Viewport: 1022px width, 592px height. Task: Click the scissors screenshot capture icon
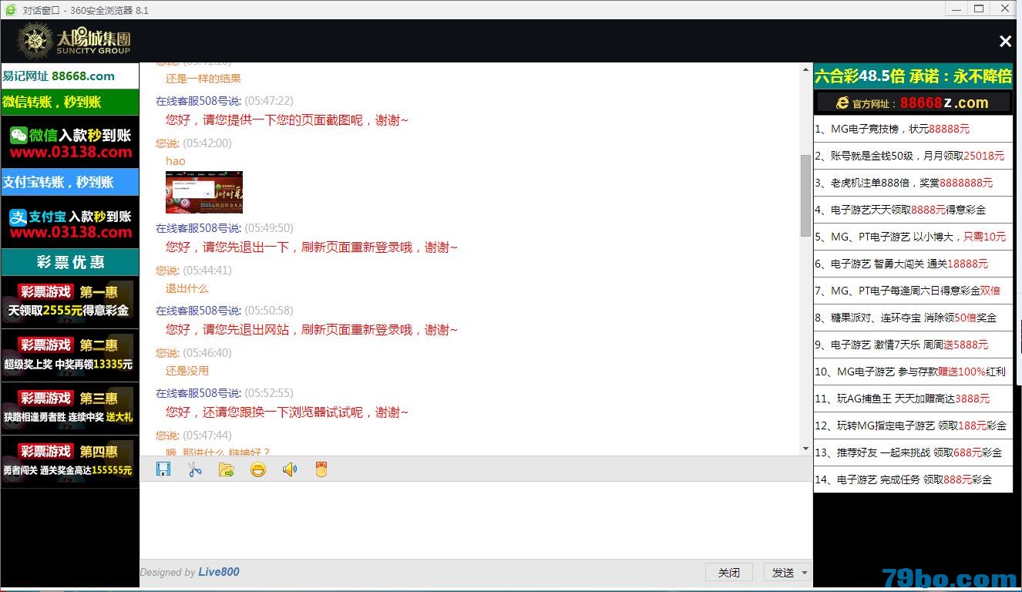[195, 469]
